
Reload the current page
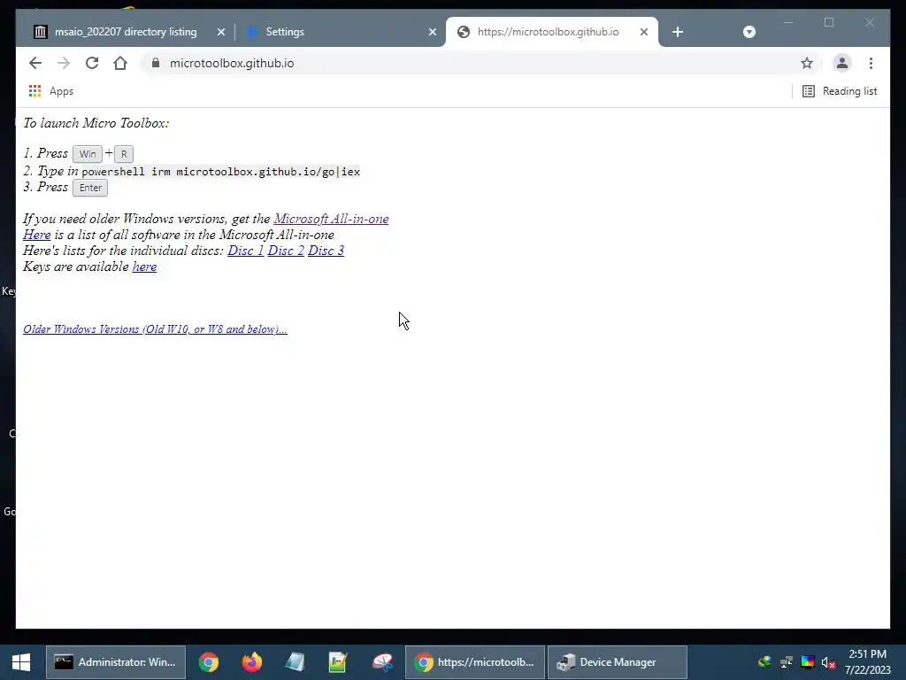click(92, 63)
